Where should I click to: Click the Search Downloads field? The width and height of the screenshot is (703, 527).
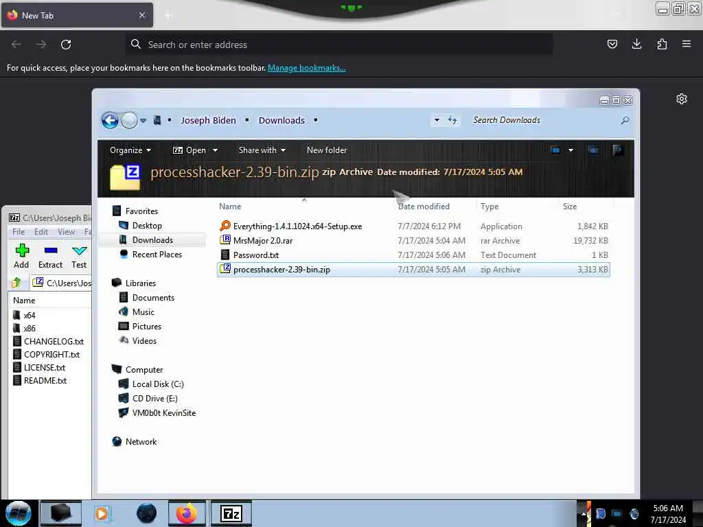544,120
